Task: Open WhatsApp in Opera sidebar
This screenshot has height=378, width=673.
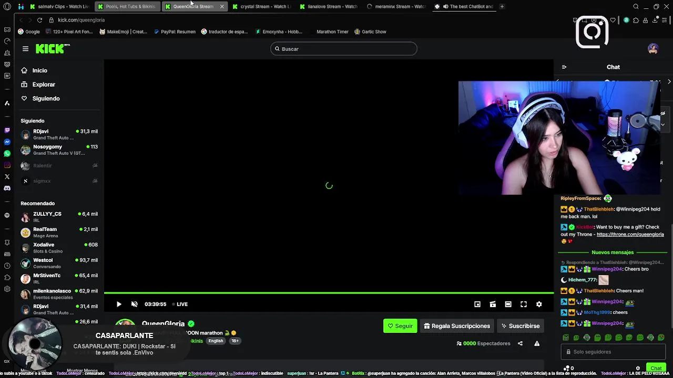Action: (x=7, y=153)
